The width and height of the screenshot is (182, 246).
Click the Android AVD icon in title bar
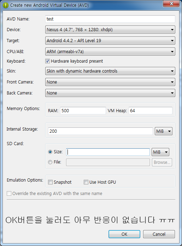[x=6, y=5]
